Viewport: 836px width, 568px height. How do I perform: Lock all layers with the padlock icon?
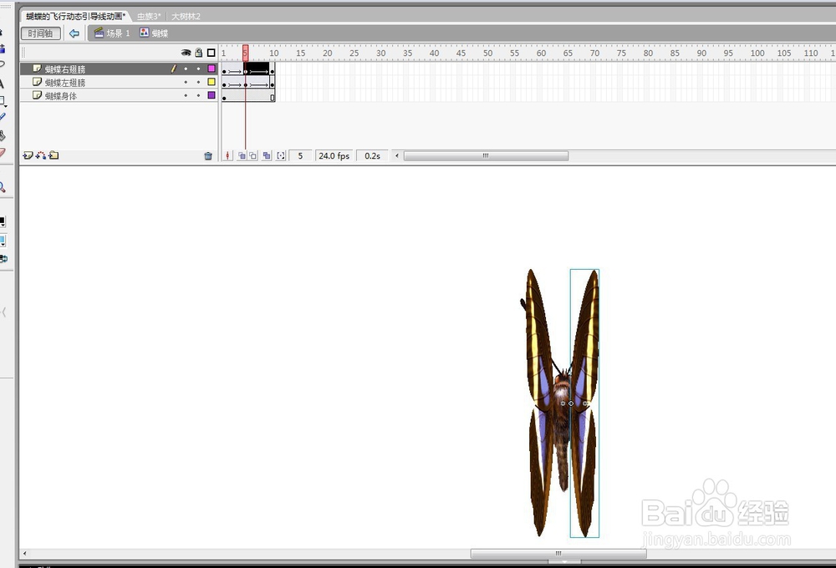(198, 53)
